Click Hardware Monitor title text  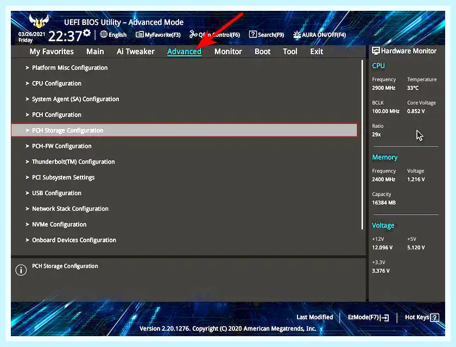coord(409,51)
